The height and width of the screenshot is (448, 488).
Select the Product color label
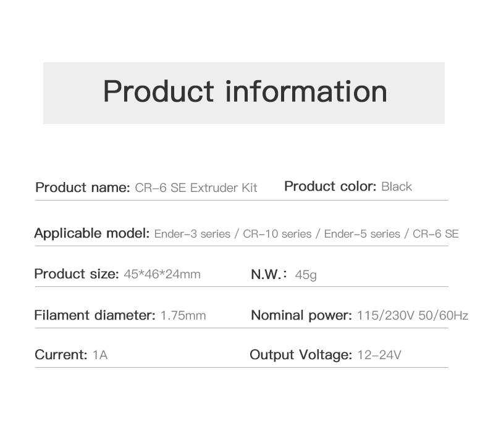click(x=330, y=186)
